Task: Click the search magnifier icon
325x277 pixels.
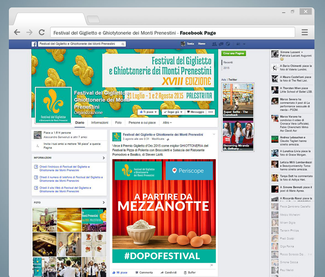Action: click(123, 44)
